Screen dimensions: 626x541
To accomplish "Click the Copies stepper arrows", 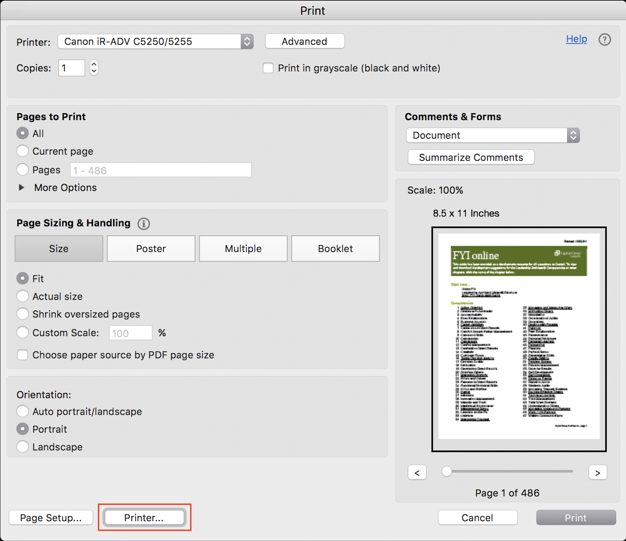I will pos(94,68).
